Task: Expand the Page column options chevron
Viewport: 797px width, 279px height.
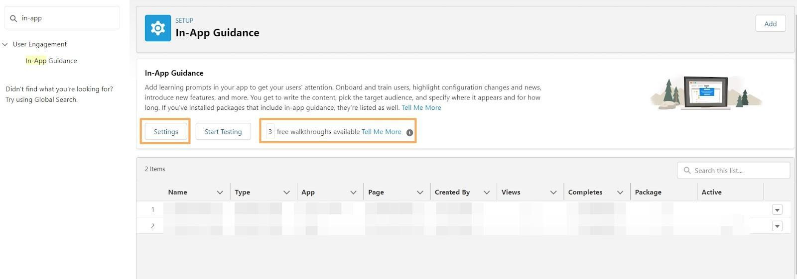Action: click(420, 192)
